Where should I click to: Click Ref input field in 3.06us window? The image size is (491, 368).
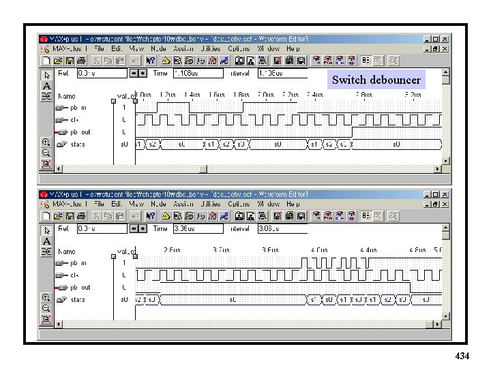click(x=102, y=229)
